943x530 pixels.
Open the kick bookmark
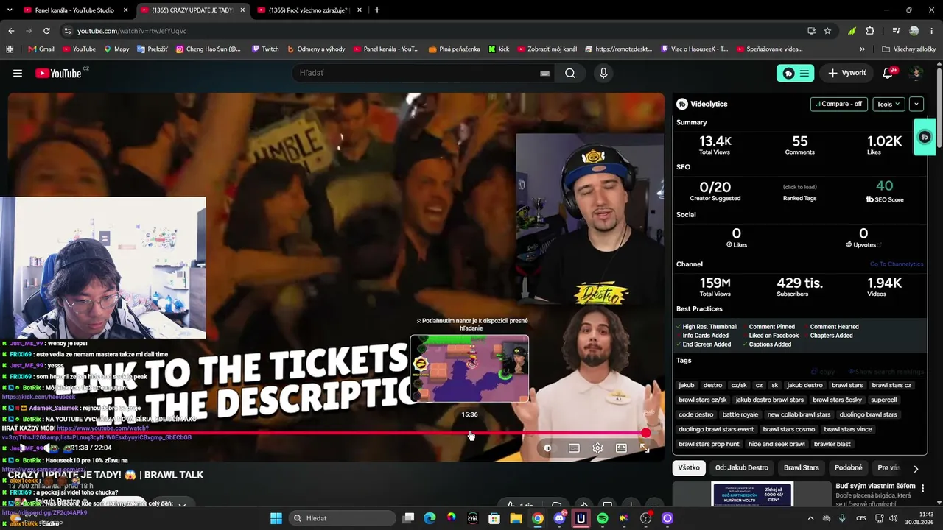tap(499, 49)
